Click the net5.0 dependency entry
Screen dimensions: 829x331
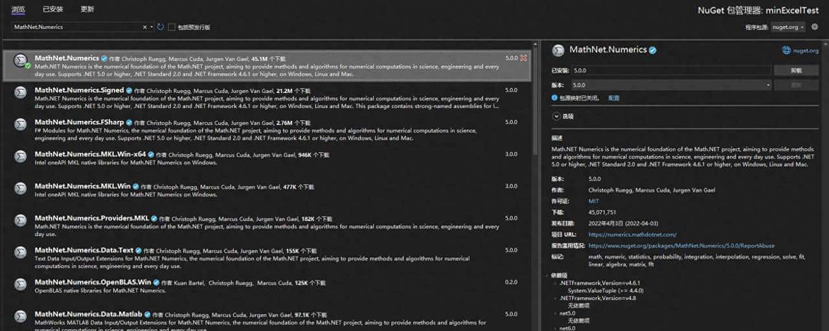click(x=567, y=313)
